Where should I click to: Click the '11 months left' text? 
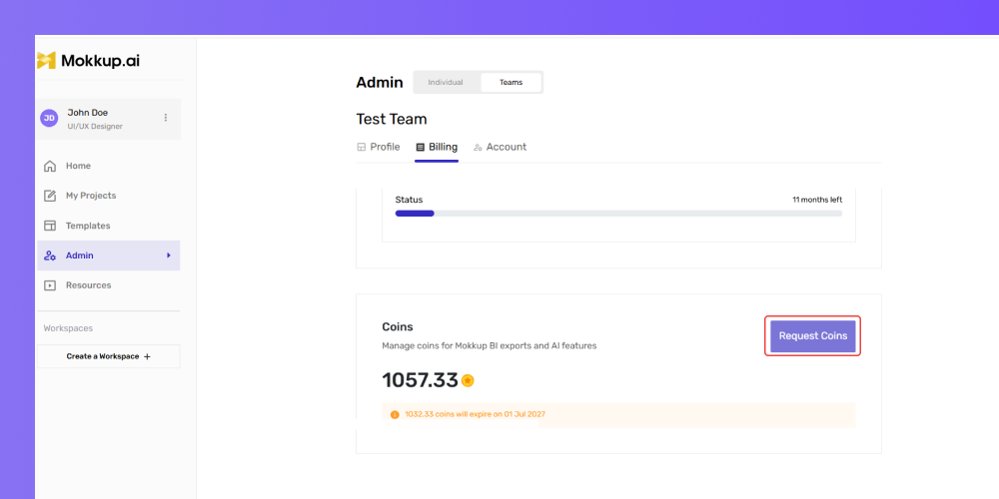pos(817,200)
